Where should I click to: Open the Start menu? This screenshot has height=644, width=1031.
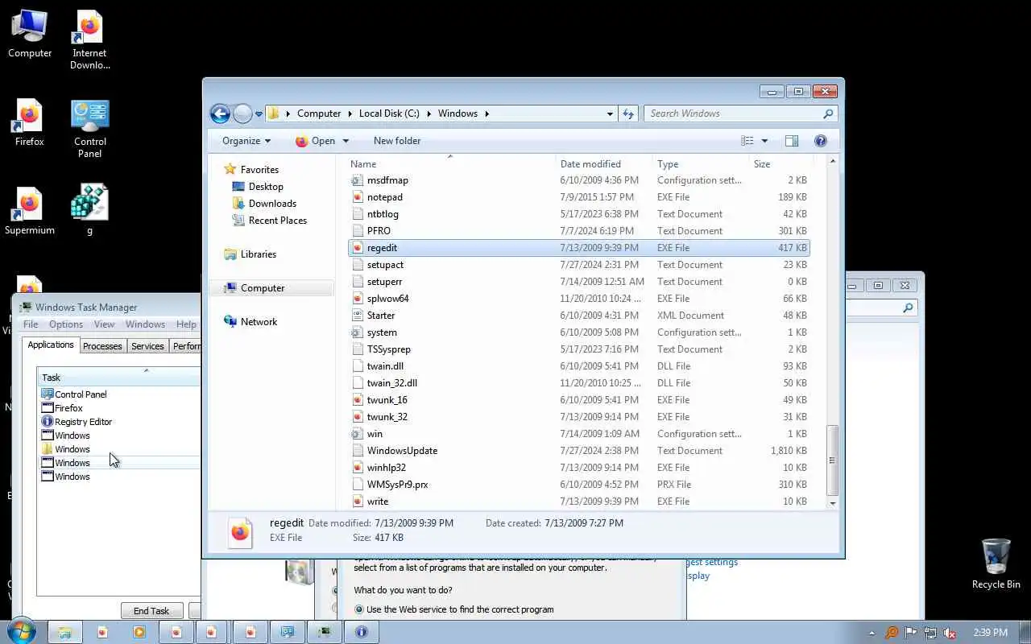20,631
